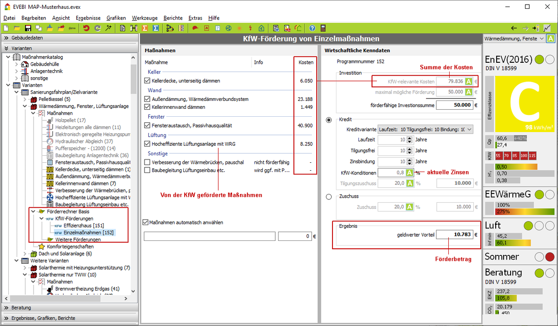Click the new document toolbar icon
558x326 pixels.
(x=7, y=28)
